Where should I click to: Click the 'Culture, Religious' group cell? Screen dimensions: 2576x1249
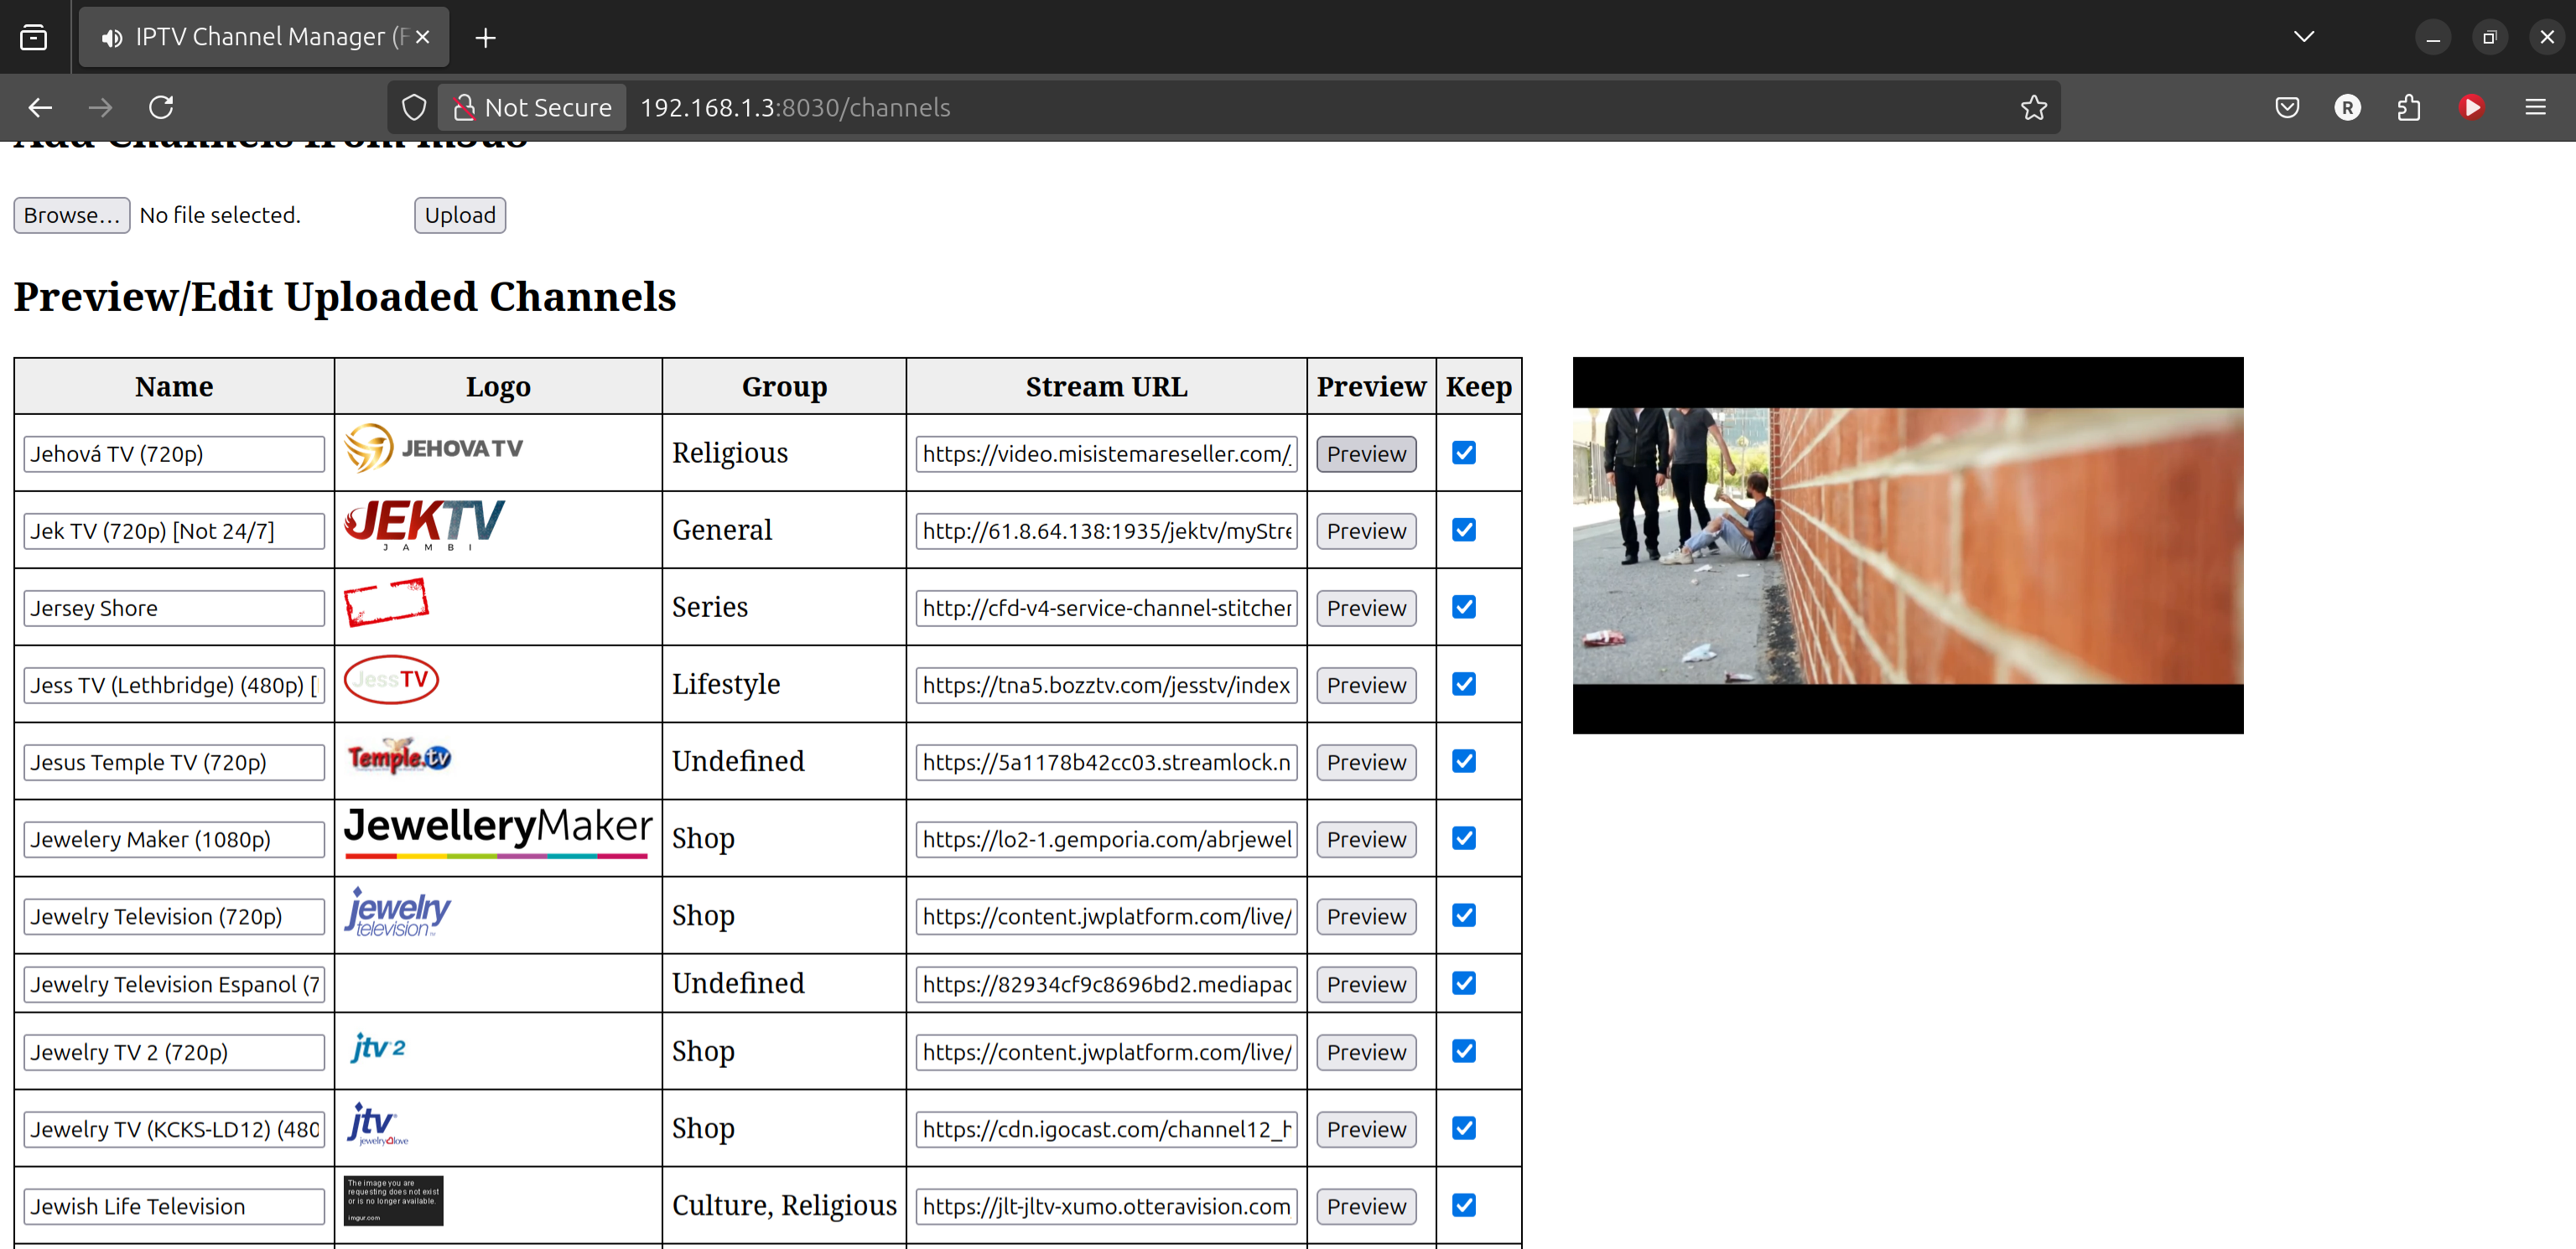784,1205
